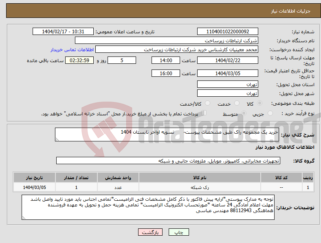Click the بازگشت (back) button
The image size is (321, 243).
pos(150,232)
